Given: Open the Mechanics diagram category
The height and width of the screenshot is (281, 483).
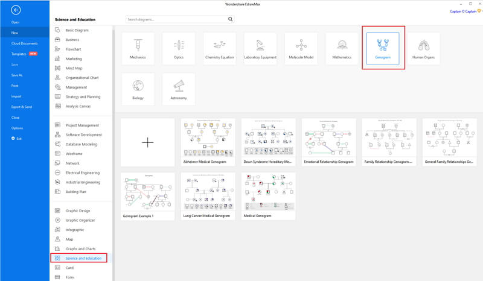Looking at the screenshot, I should click(x=138, y=48).
